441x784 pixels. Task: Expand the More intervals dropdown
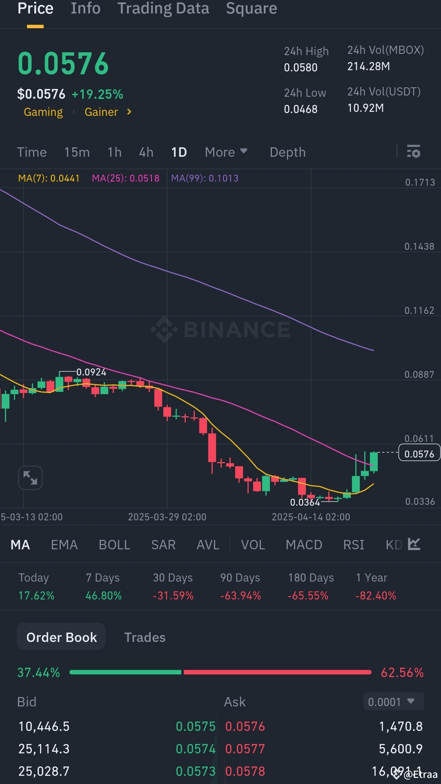coord(226,152)
